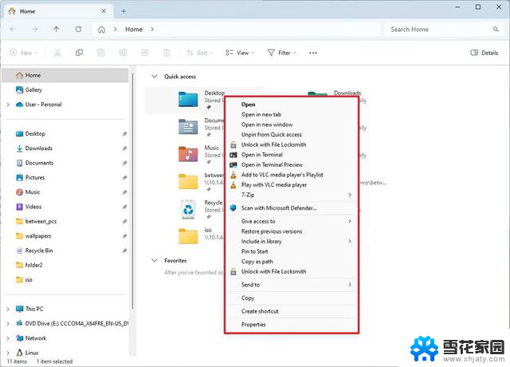Select the iso folder icon in Quick access
The height and width of the screenshot is (367, 510).
pos(188,236)
